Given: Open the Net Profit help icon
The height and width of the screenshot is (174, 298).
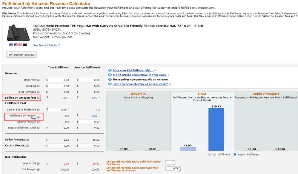Looking at the screenshot, I should point(38,163).
